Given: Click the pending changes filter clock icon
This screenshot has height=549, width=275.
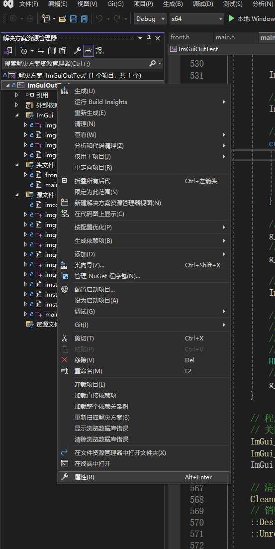Looking at the screenshot, I should point(23,51).
